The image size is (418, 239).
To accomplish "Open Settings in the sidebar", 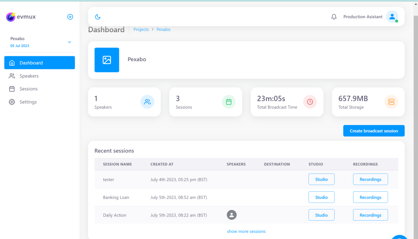I will (x=40, y=102).
